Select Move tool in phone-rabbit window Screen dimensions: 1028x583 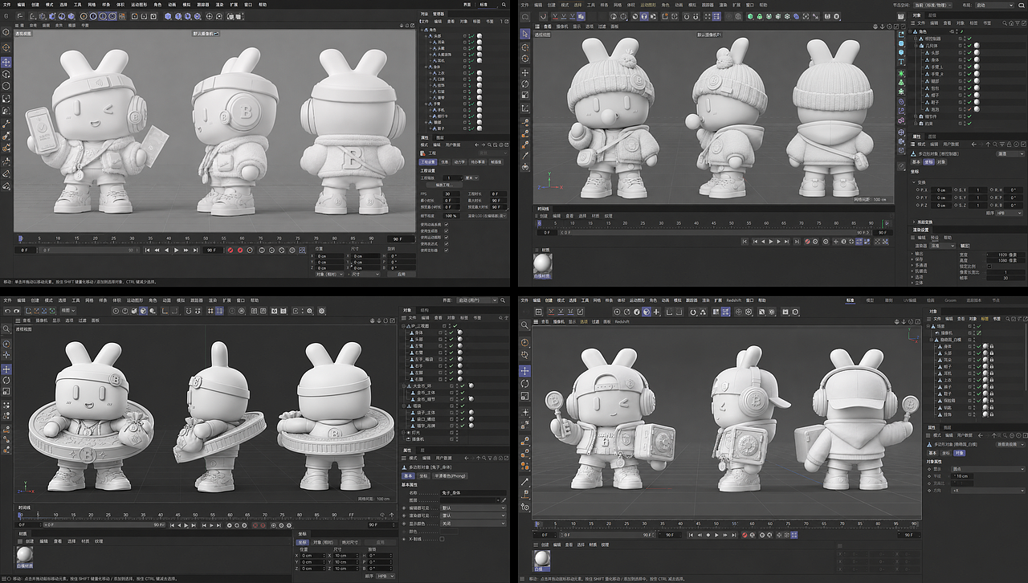pyautogui.click(x=6, y=62)
